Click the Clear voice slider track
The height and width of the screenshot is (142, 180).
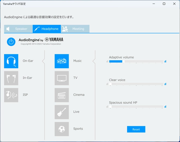pos(136,84)
